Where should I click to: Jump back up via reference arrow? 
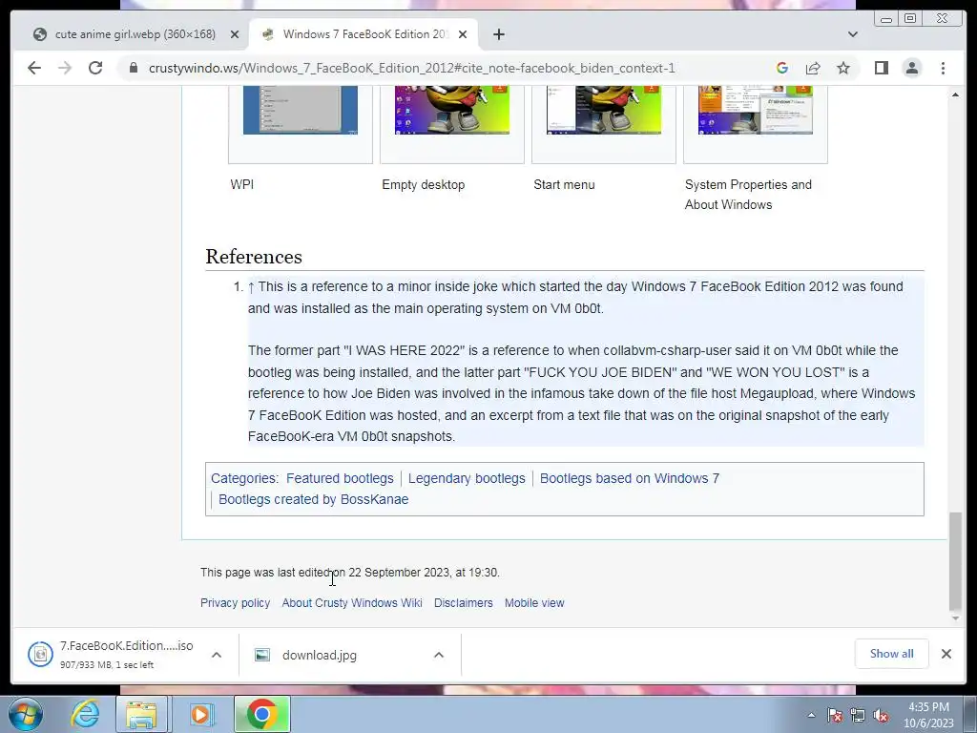[x=251, y=286]
